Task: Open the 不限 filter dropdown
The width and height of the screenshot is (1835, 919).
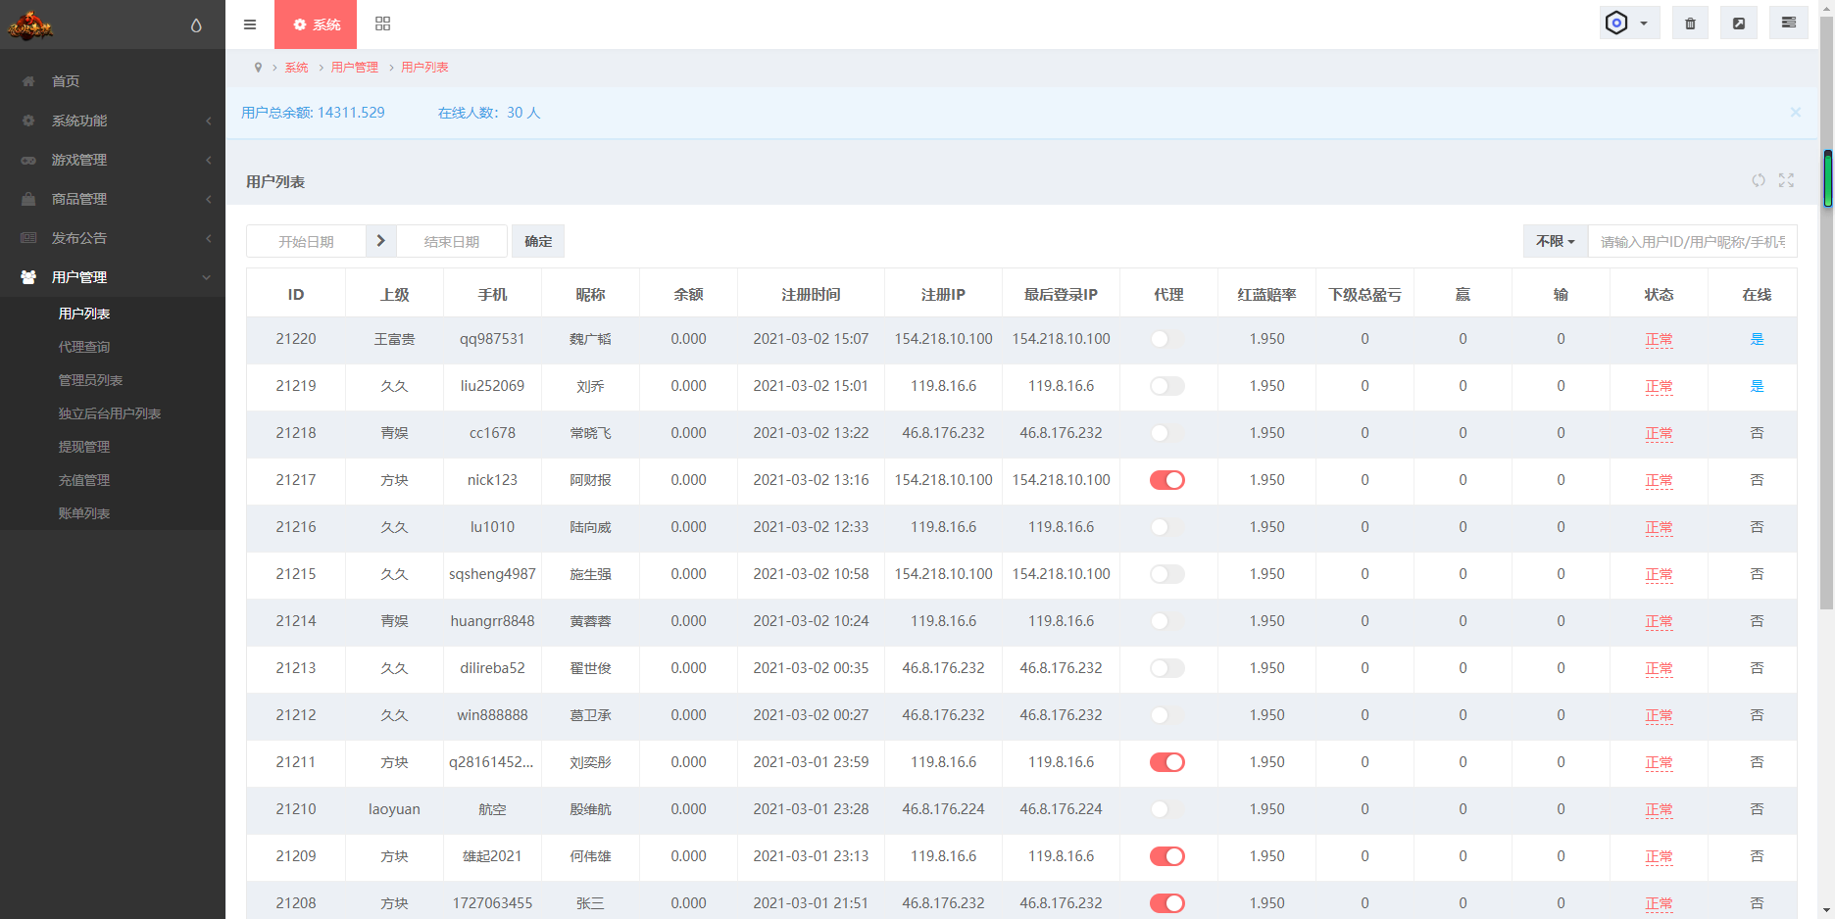Action: point(1556,241)
